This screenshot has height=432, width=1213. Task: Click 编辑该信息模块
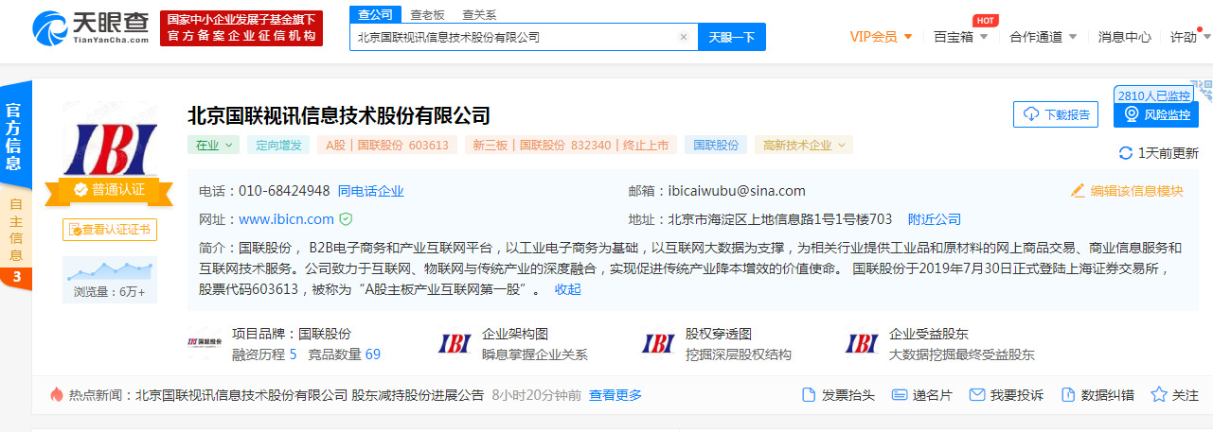(1127, 191)
